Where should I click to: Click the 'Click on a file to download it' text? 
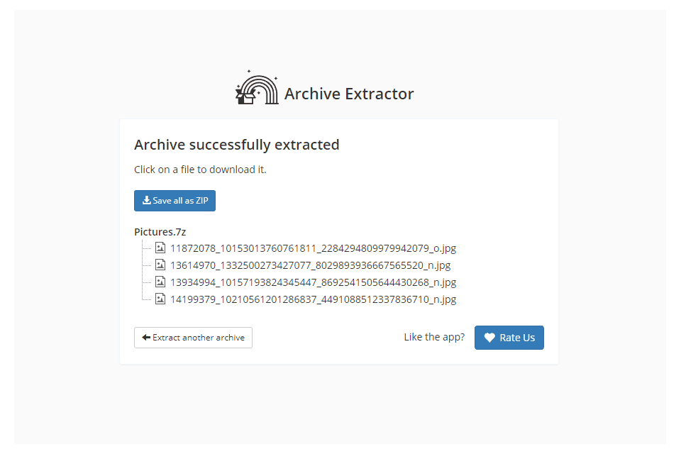[200, 170]
